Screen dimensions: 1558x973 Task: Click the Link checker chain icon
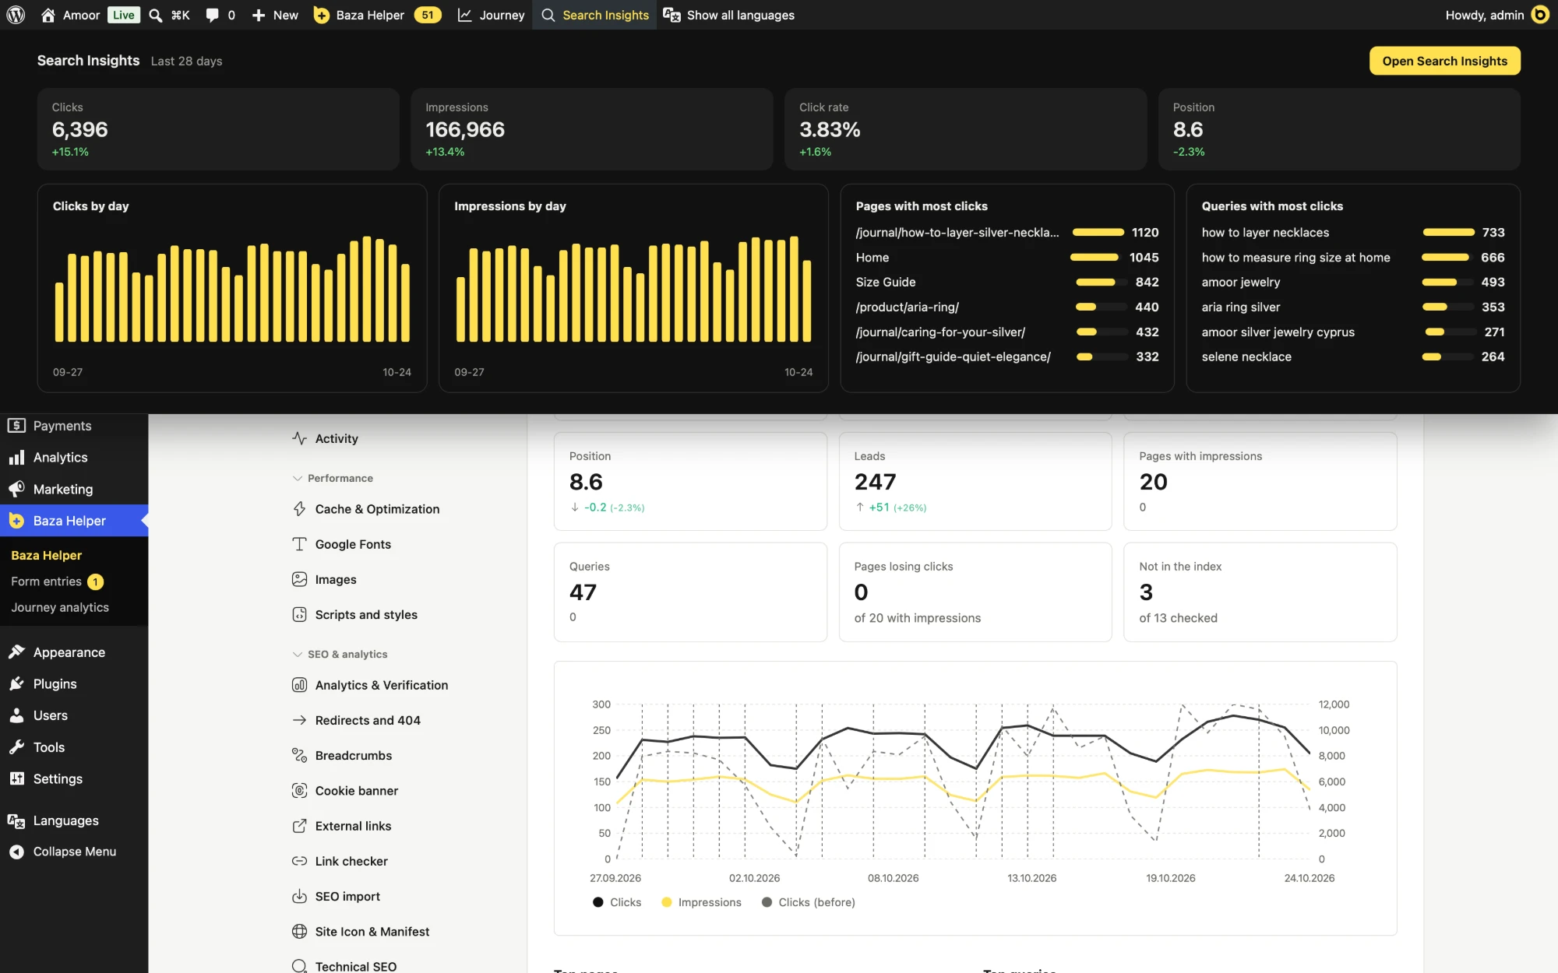[299, 861]
